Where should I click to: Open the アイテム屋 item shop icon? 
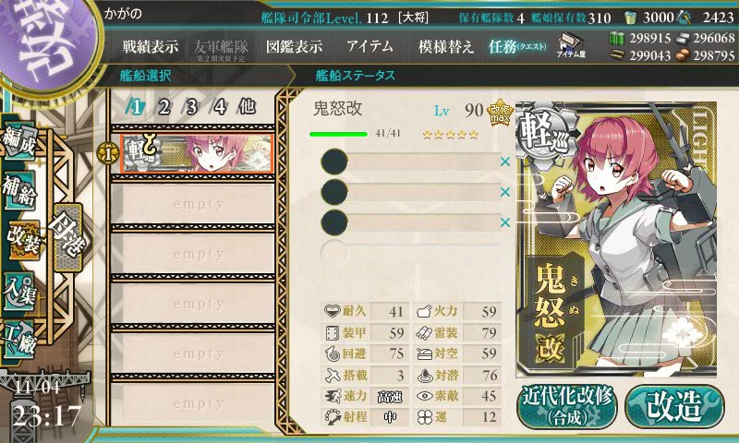pyautogui.click(x=571, y=46)
